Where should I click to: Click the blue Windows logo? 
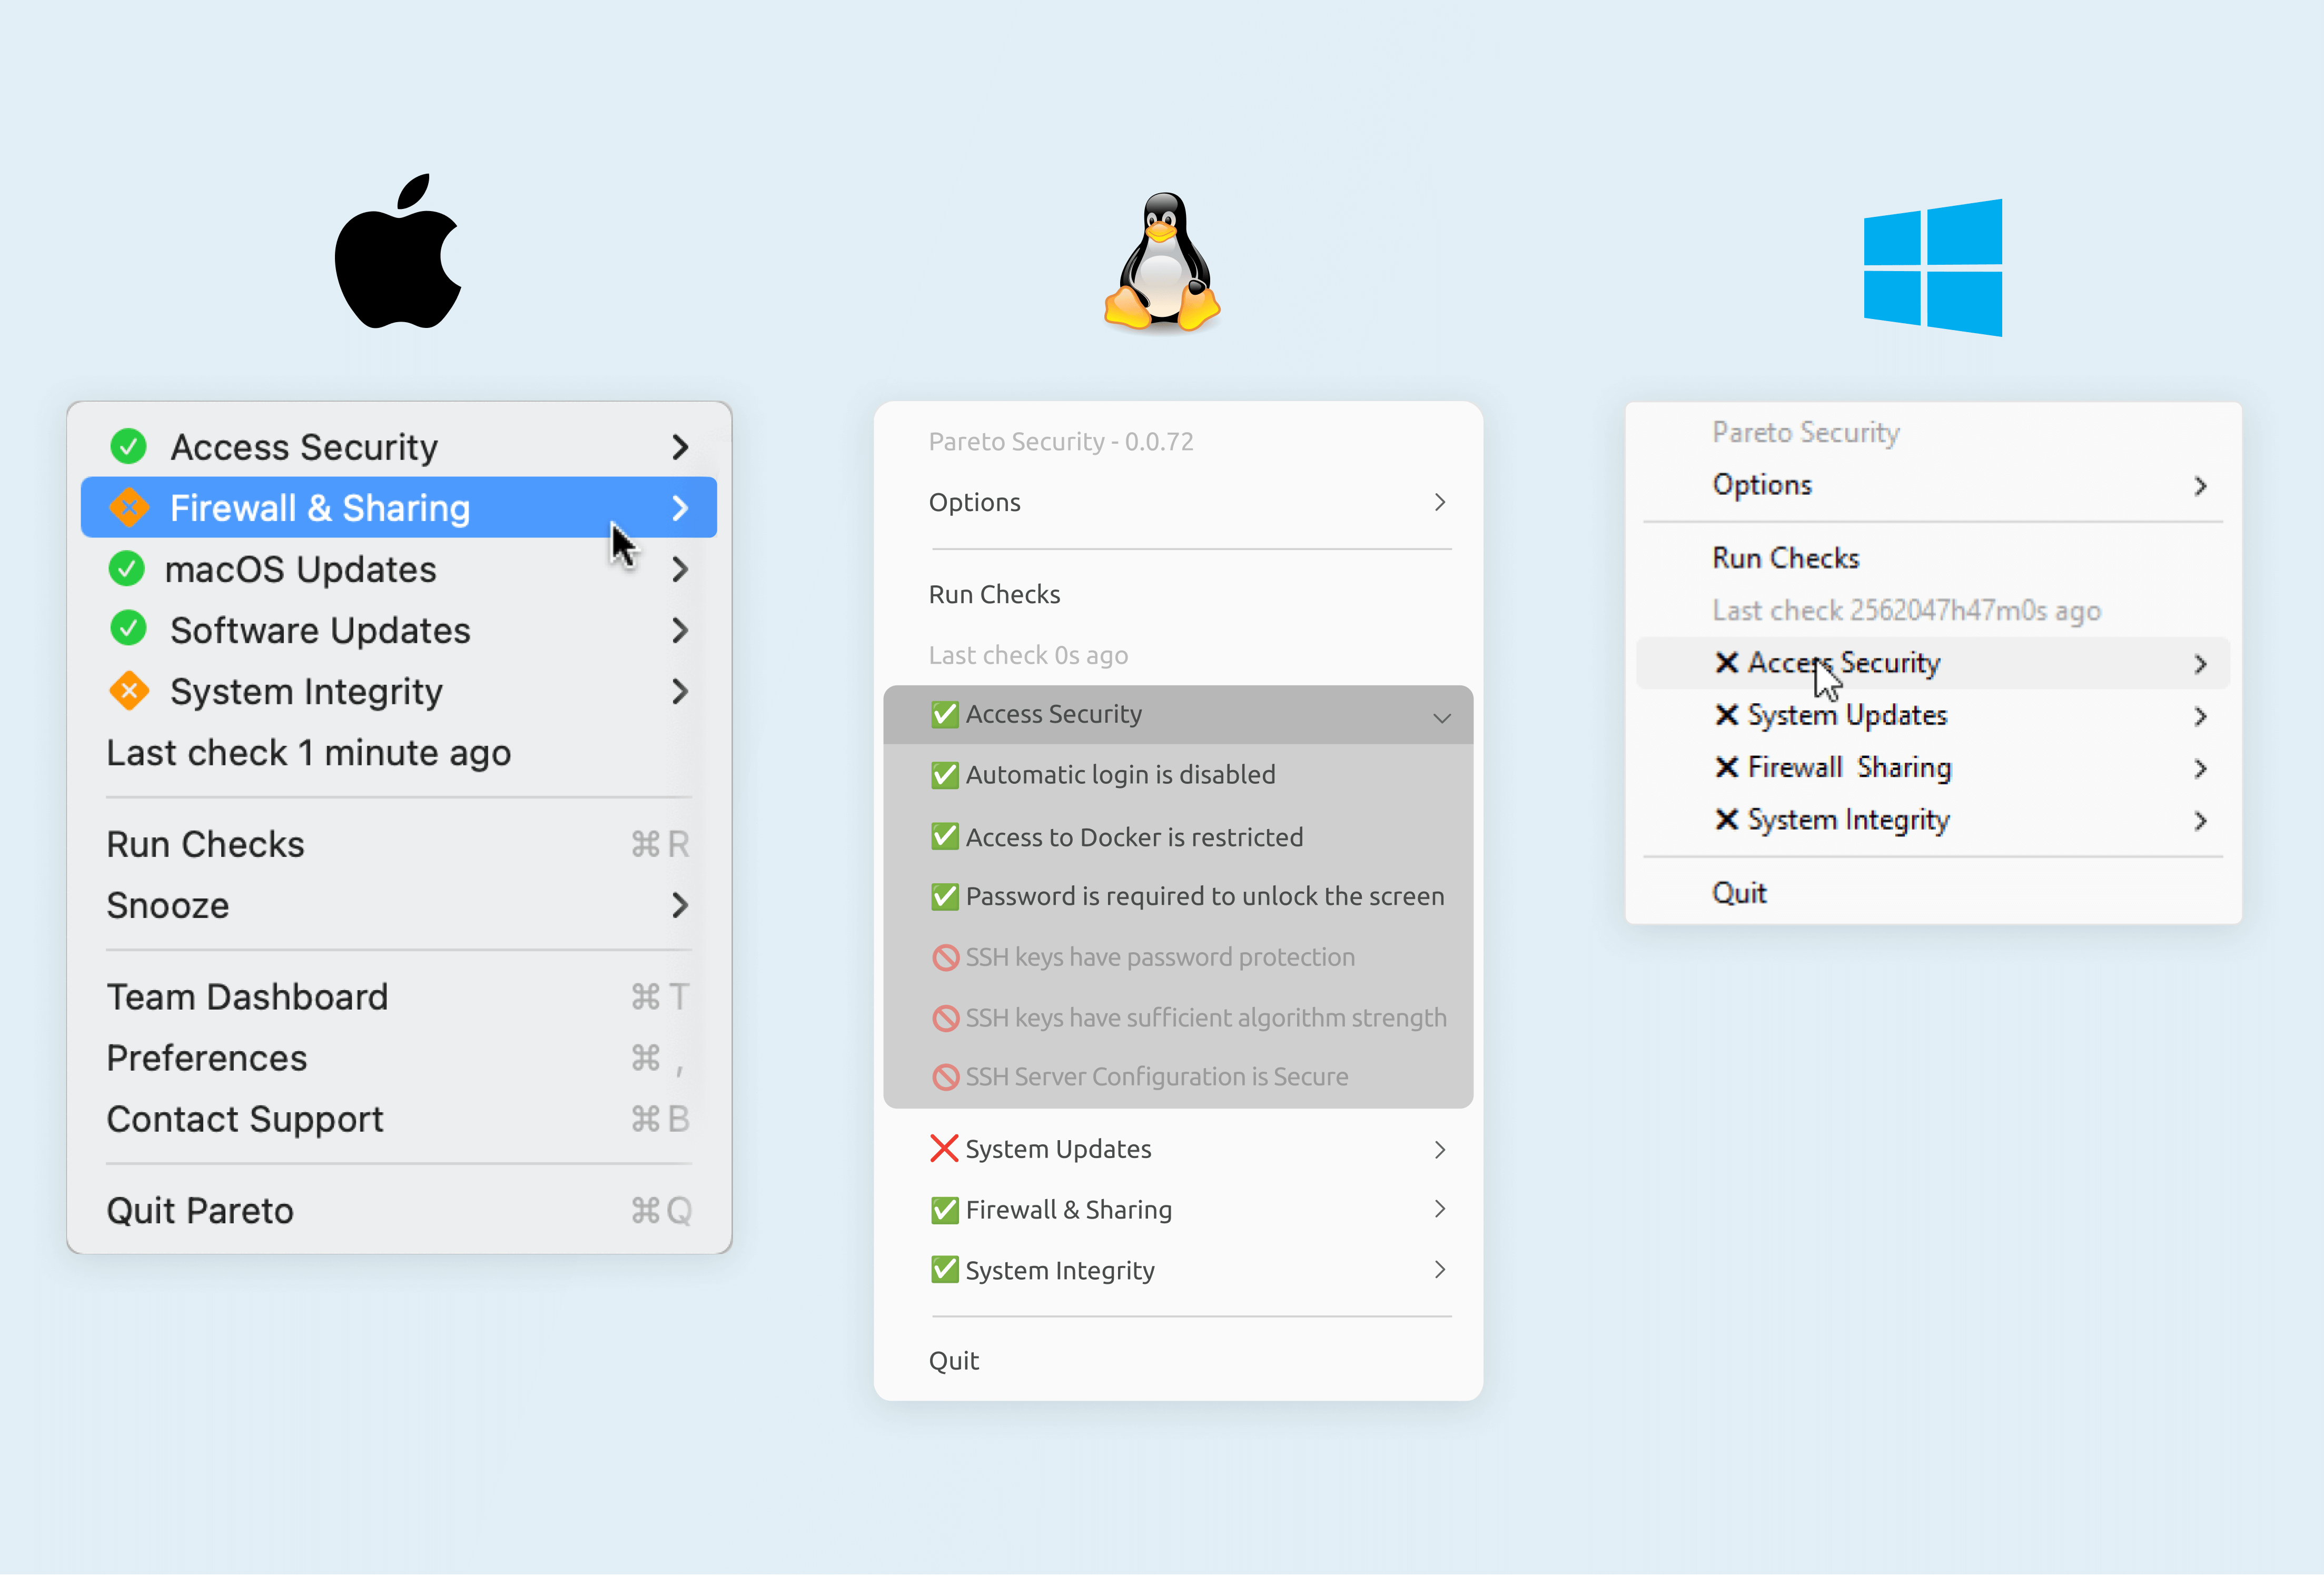pyautogui.click(x=1933, y=268)
